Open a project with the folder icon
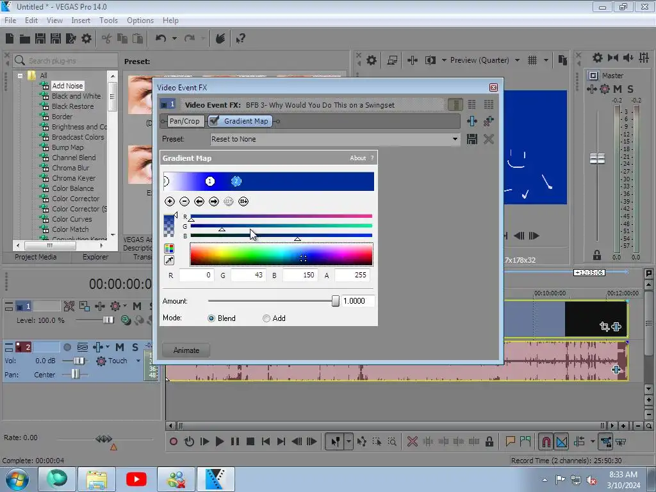The height and width of the screenshot is (492, 656). pos(25,39)
